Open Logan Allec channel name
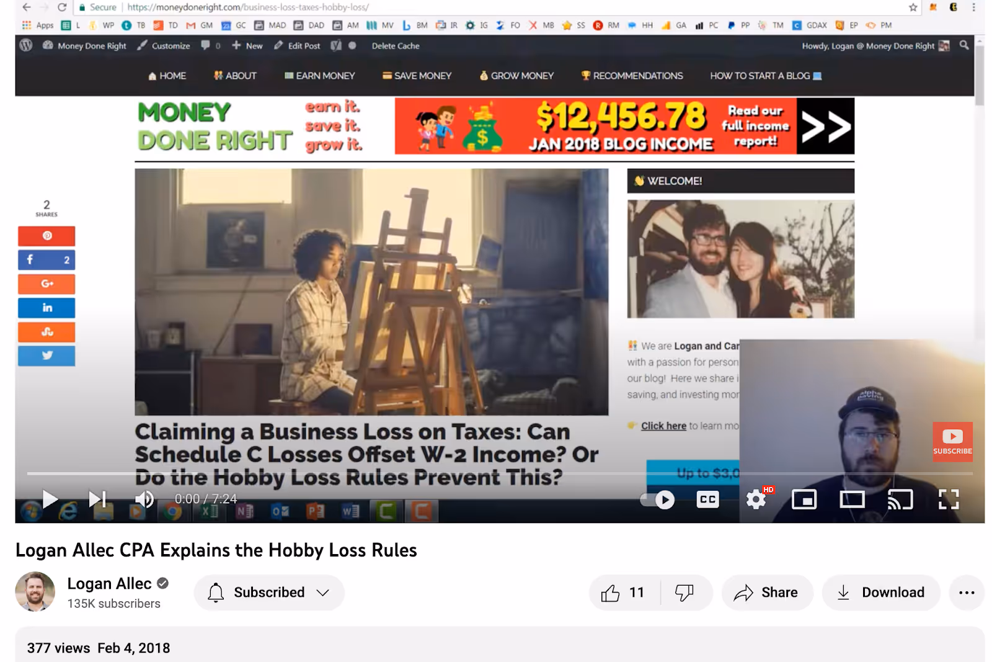Viewport: 992px width, 662px height. 109,584
